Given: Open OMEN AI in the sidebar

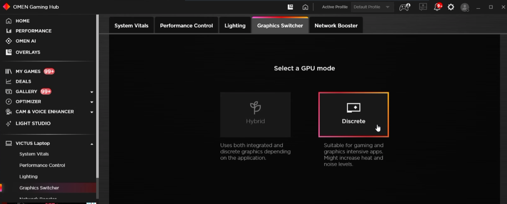Looking at the screenshot, I should click(26, 41).
